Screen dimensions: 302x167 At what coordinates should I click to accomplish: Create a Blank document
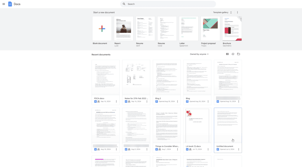102,29
